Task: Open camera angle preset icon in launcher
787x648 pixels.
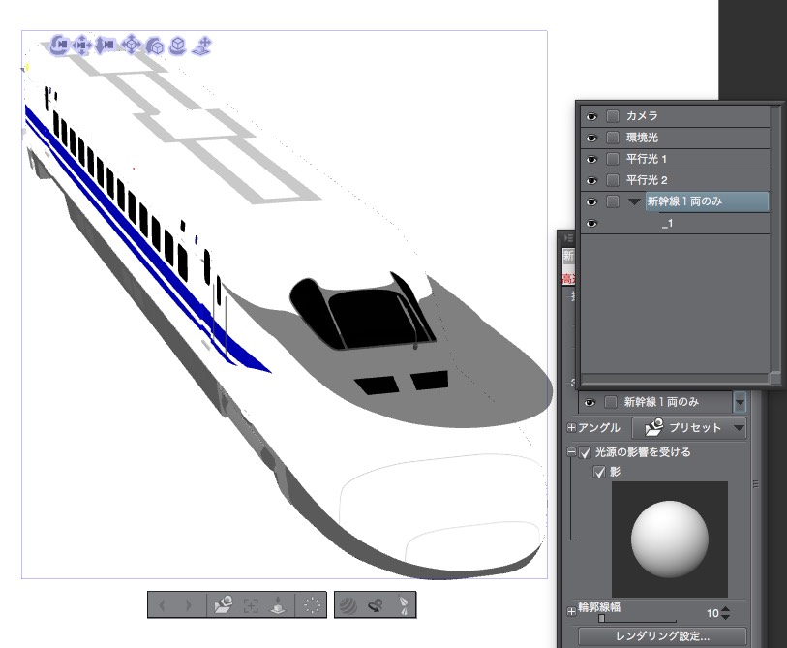Action: [223, 604]
